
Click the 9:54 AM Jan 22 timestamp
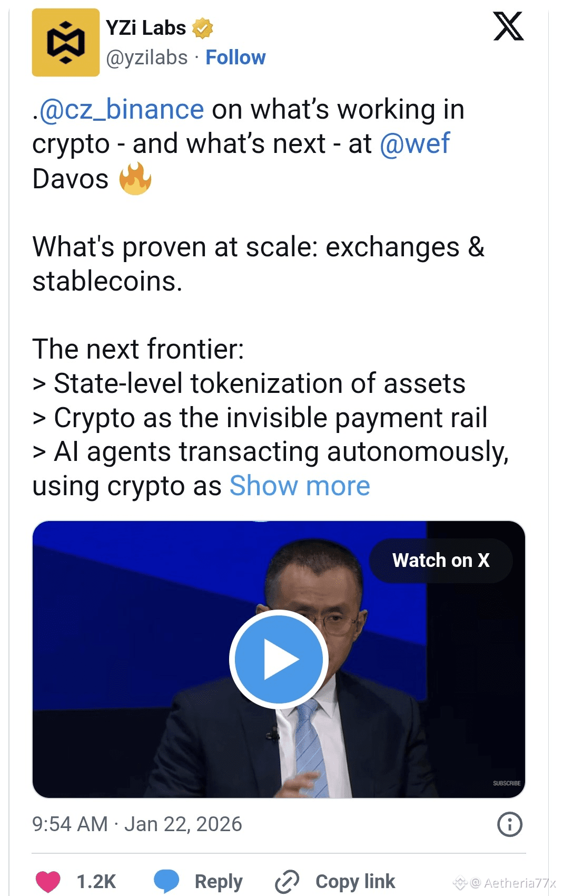(137, 824)
